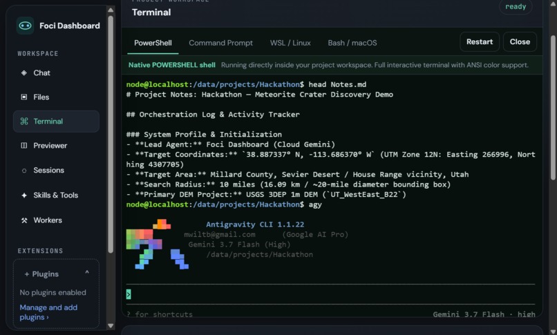Viewport: 557px width, 335px height.
Task: Restart the terminal session
Action: (480, 42)
